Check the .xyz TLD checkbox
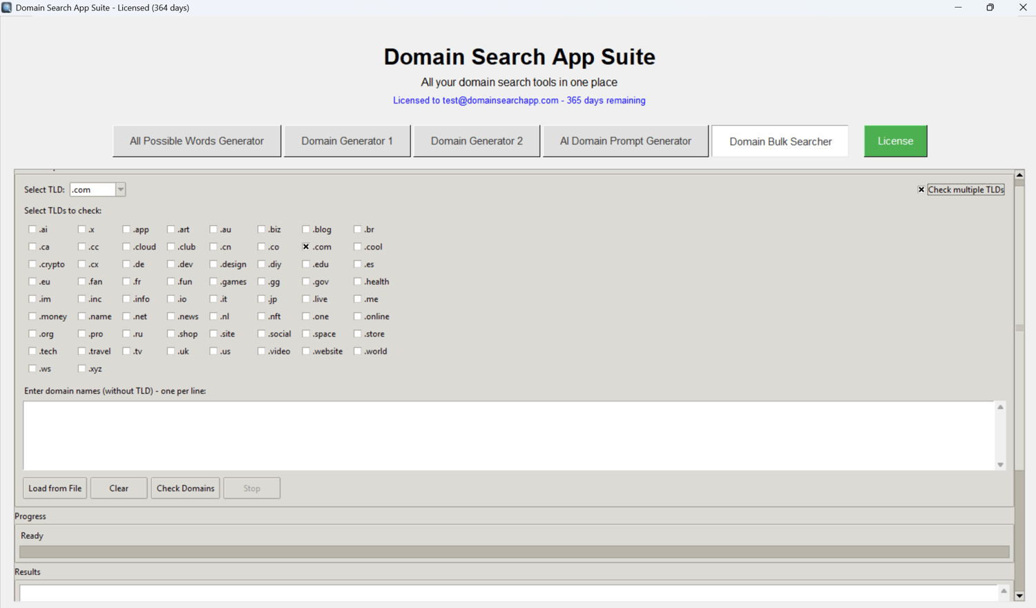Viewport: 1036px width, 608px height. (82, 368)
